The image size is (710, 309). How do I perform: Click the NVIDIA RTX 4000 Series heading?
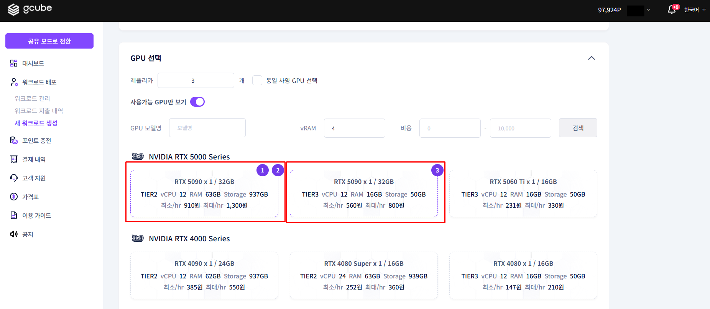(189, 239)
